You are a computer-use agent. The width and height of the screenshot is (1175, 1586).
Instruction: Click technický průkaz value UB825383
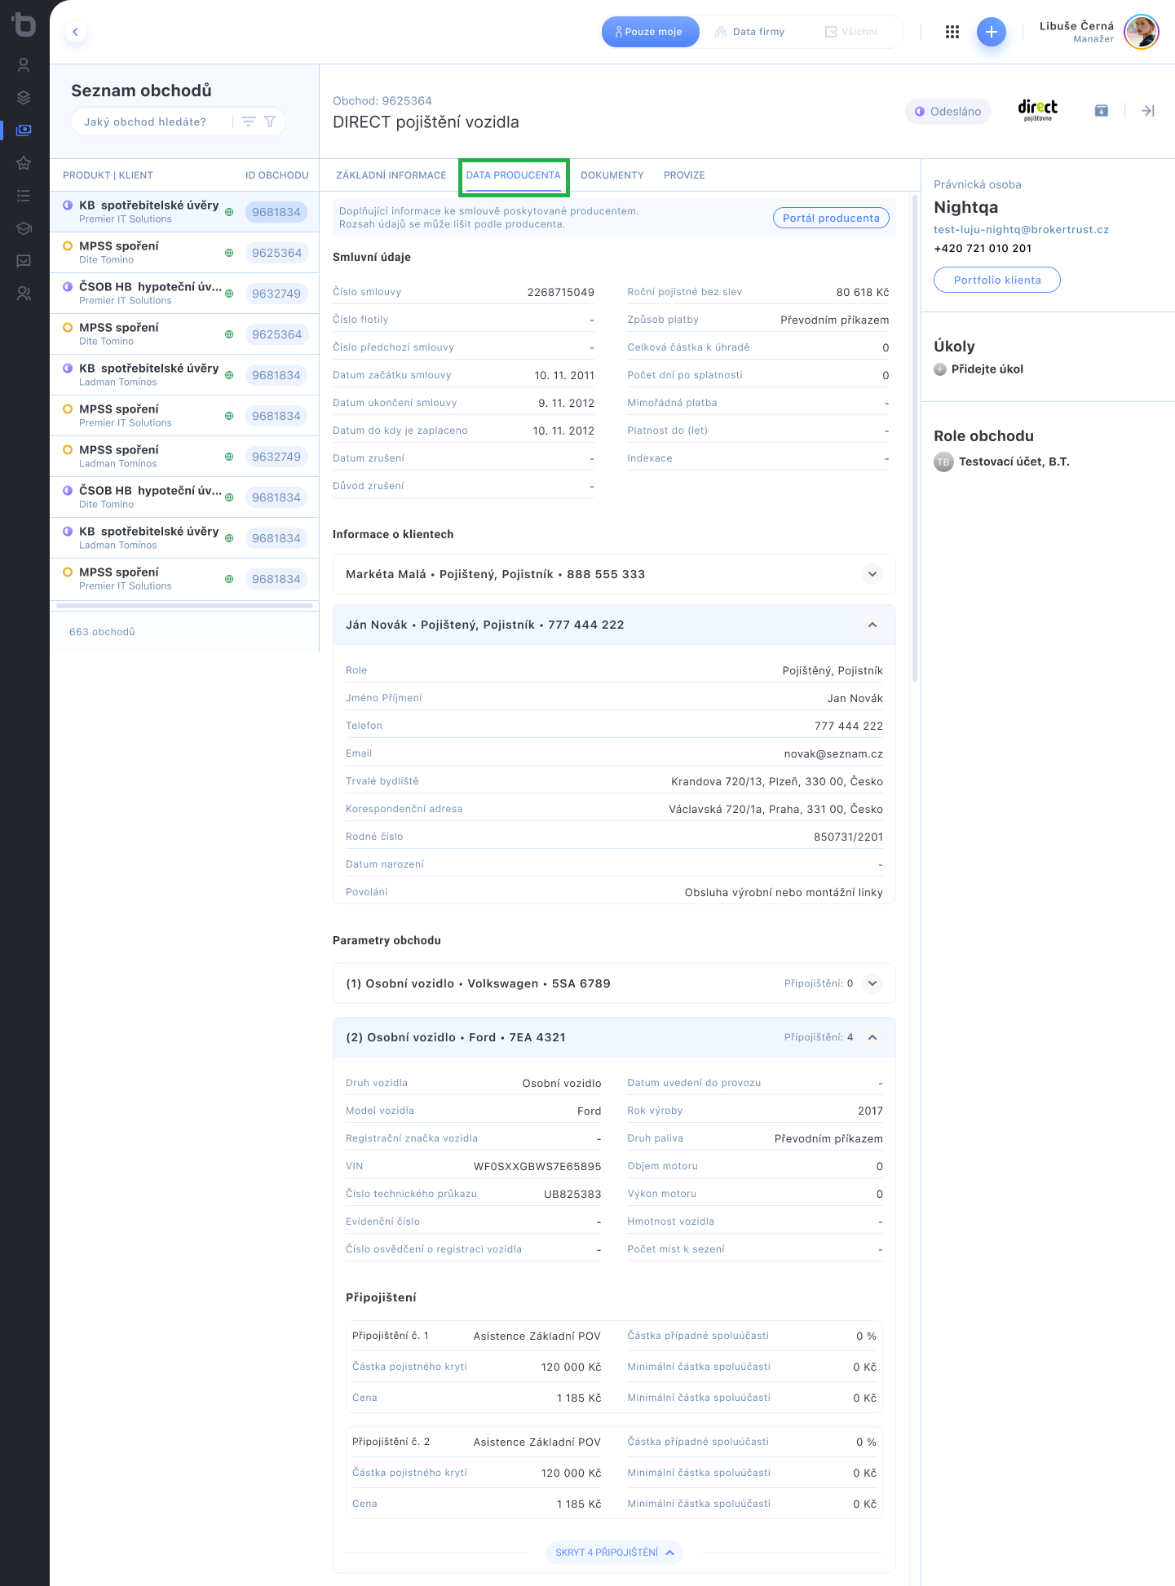pyautogui.click(x=572, y=1194)
